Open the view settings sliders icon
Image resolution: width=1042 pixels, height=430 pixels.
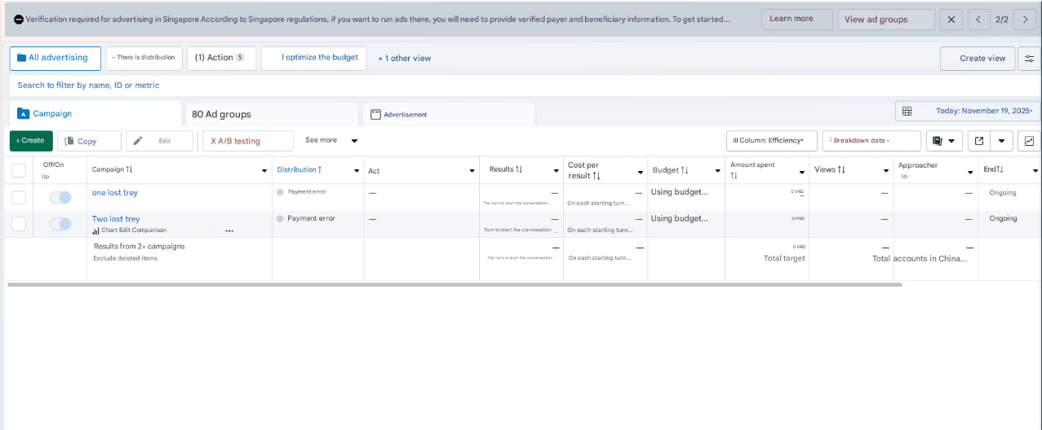[x=1030, y=59]
